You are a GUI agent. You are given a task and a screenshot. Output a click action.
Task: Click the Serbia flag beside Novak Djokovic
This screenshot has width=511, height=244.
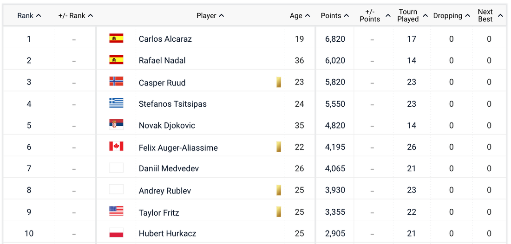(116, 125)
